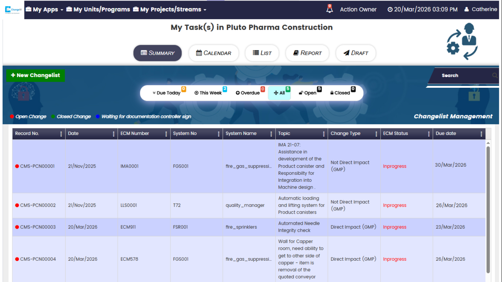Switch to the Draft tab
Screen dimensions: 502x282
[x=356, y=53]
